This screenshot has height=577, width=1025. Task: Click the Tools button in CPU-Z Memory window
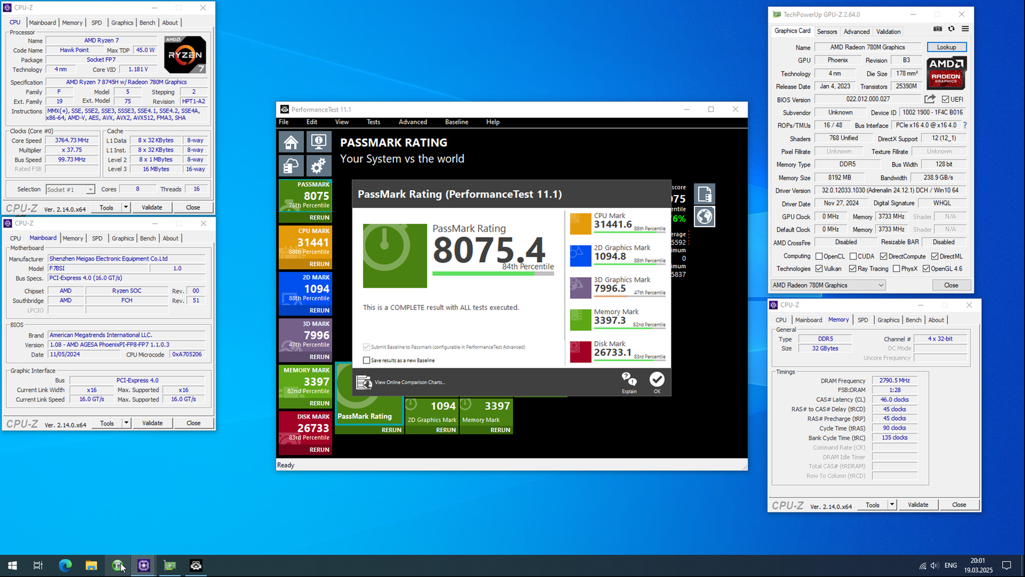coord(872,505)
